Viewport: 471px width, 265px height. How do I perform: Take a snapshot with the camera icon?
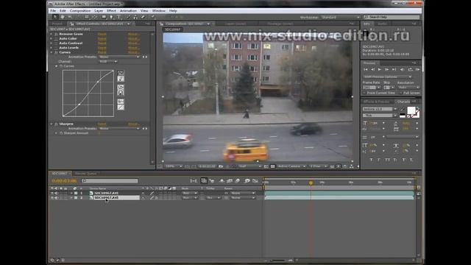[221, 166]
